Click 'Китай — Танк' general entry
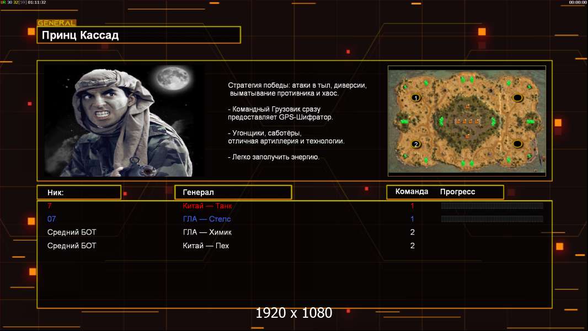The width and height of the screenshot is (588, 331). (x=207, y=206)
